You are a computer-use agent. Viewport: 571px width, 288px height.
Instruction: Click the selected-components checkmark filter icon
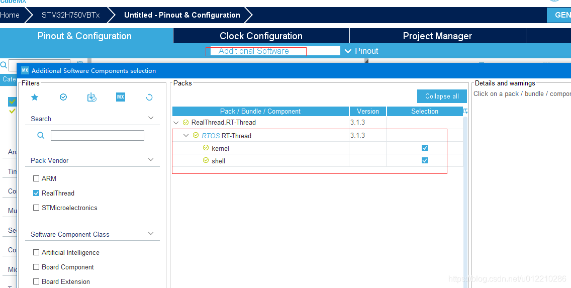[63, 97]
